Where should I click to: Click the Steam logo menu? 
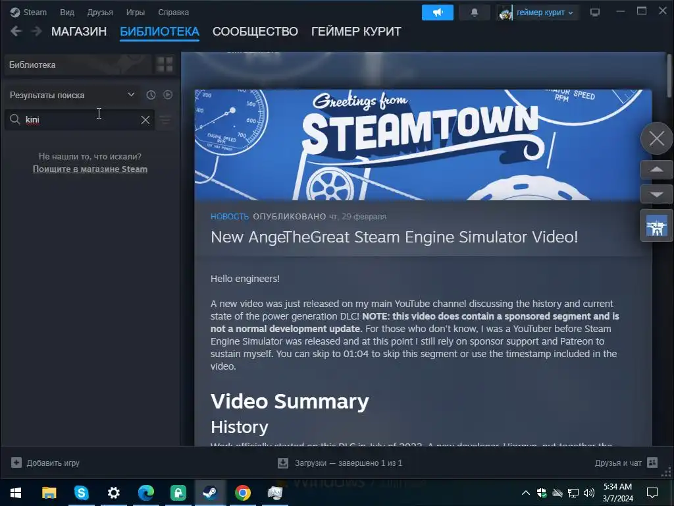click(28, 12)
